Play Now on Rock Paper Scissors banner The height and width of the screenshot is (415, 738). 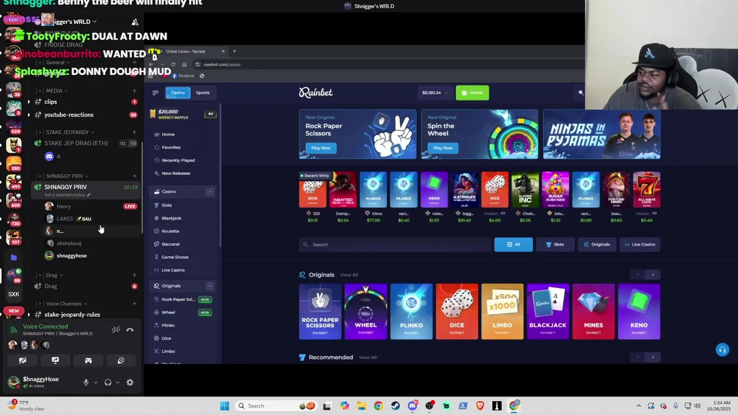(321, 148)
